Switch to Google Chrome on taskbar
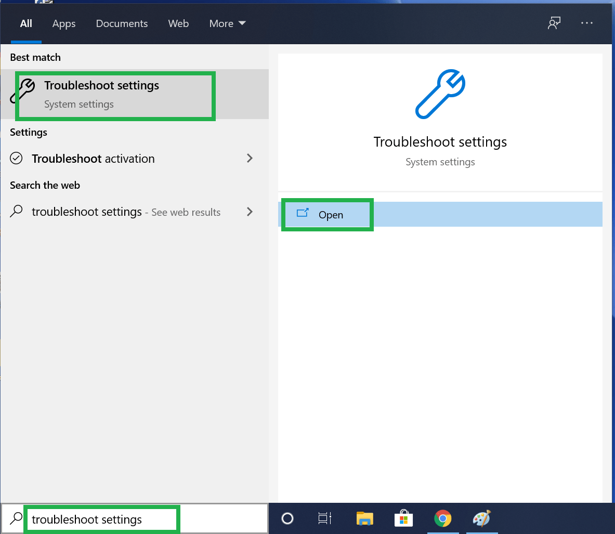The height and width of the screenshot is (534, 615). click(442, 518)
